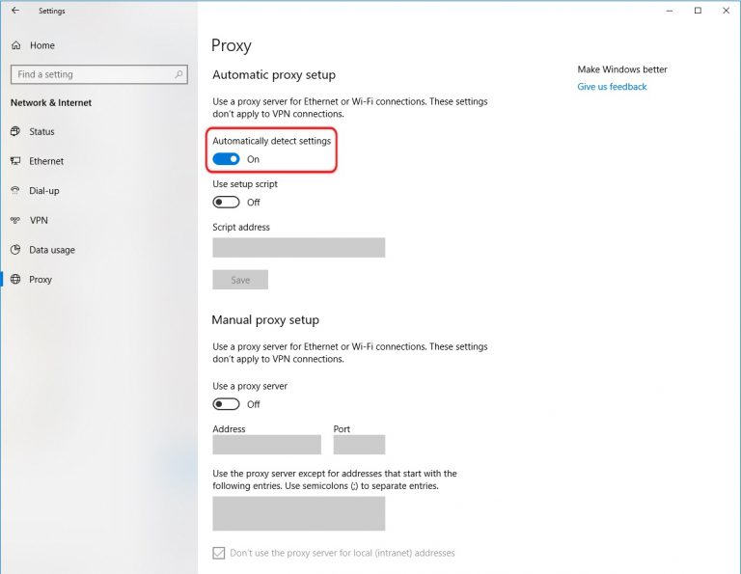
Task: Click the Port input field
Action: pos(359,445)
